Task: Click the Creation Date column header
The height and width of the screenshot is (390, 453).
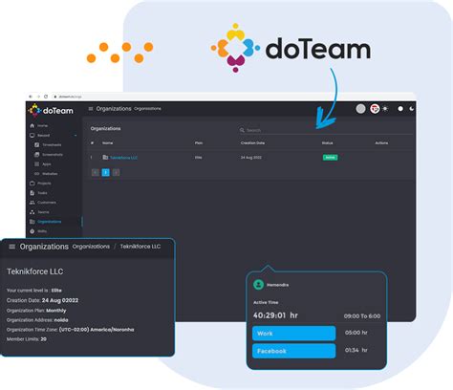Action: point(252,142)
